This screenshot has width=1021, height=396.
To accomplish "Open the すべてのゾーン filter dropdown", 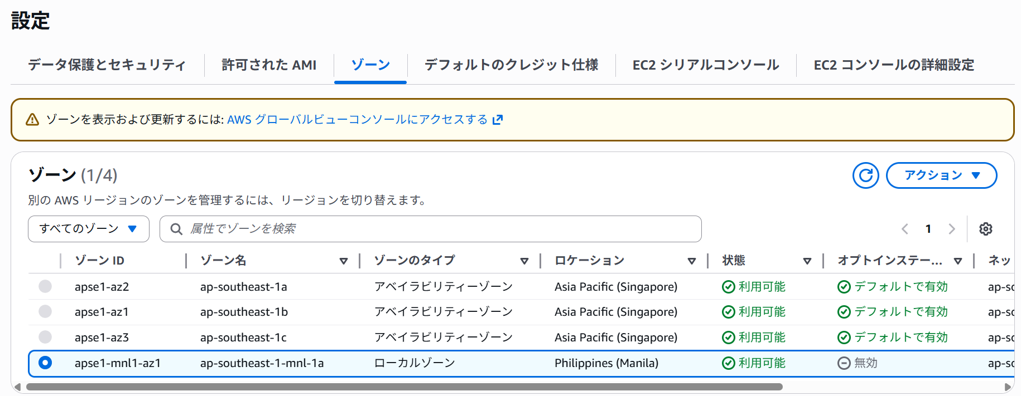I will (x=89, y=229).
